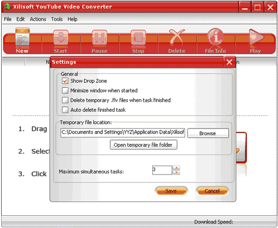Save the settings

coord(171,191)
